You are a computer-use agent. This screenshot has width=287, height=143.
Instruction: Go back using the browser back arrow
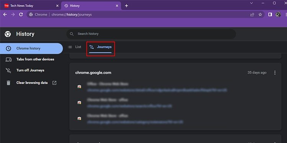5,14
